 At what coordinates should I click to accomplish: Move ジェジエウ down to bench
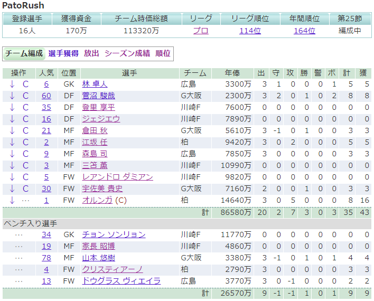12,119
